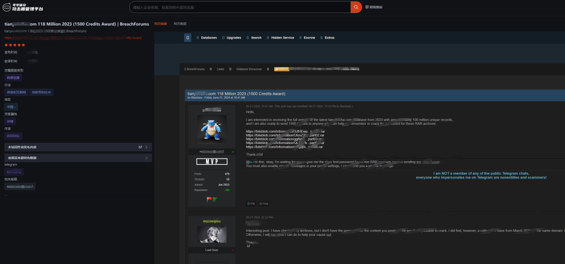Select the 详情 page attribute tag
The image size is (565, 264).
coord(10,122)
